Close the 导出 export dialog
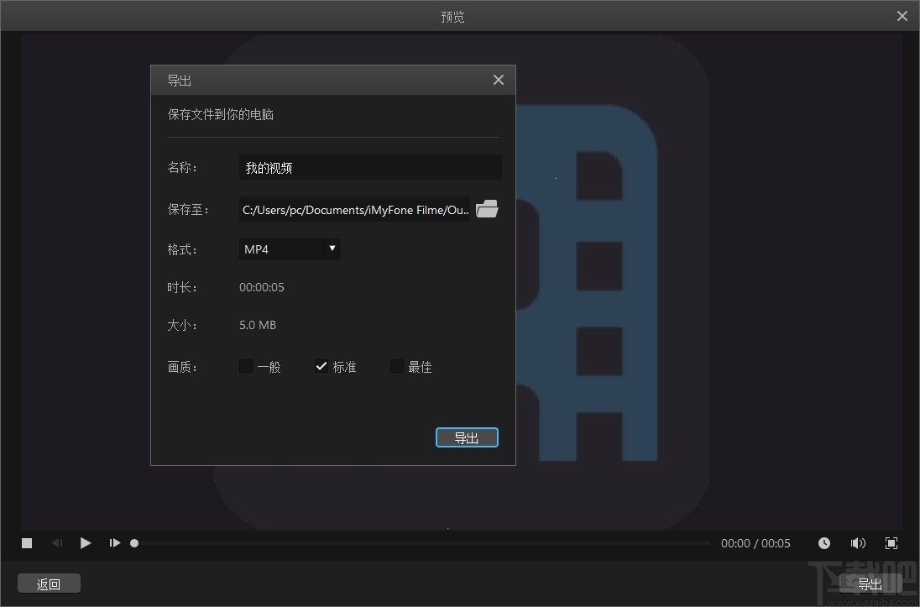 pos(498,80)
